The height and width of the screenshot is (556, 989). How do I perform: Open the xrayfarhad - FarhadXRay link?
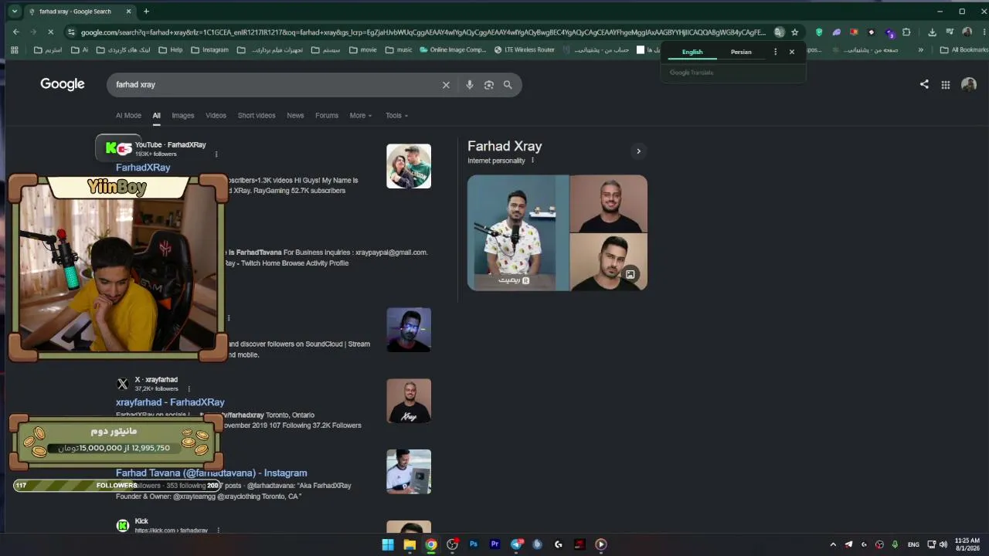pos(170,402)
